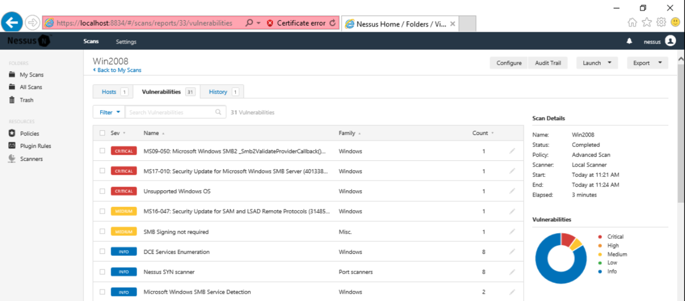Open the History tab
685x301 pixels.
(218, 92)
